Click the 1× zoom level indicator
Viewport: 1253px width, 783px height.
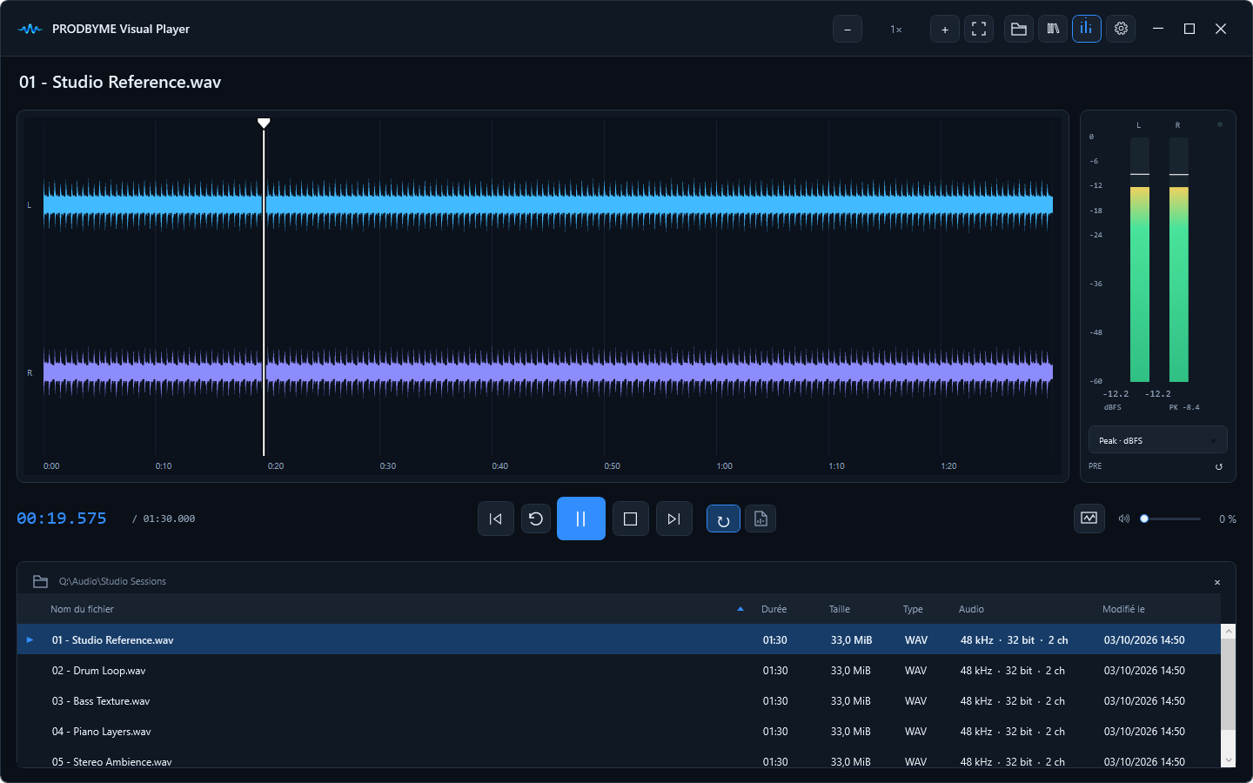coord(896,30)
